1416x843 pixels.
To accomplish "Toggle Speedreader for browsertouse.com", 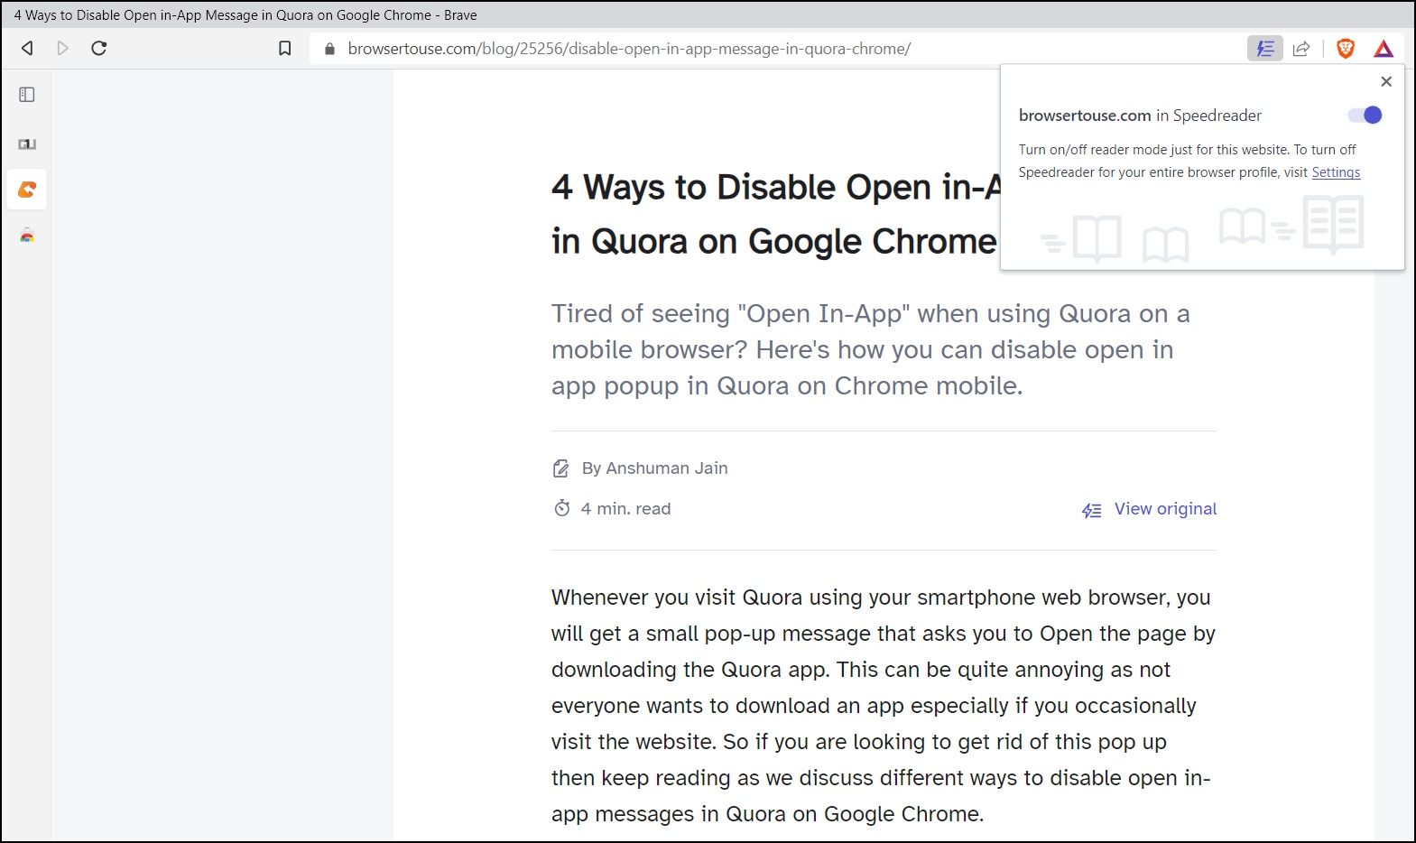I will pyautogui.click(x=1365, y=115).
